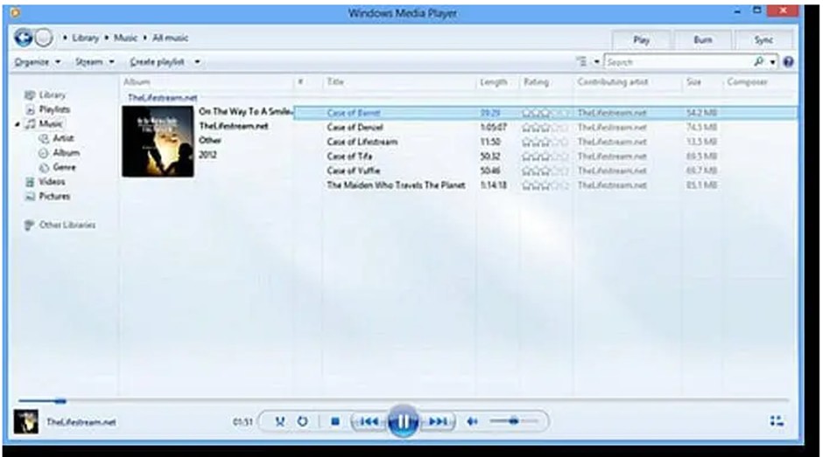The image size is (823, 457).
Task: Select The Maiden Who Travels The Planet
Action: [396, 185]
